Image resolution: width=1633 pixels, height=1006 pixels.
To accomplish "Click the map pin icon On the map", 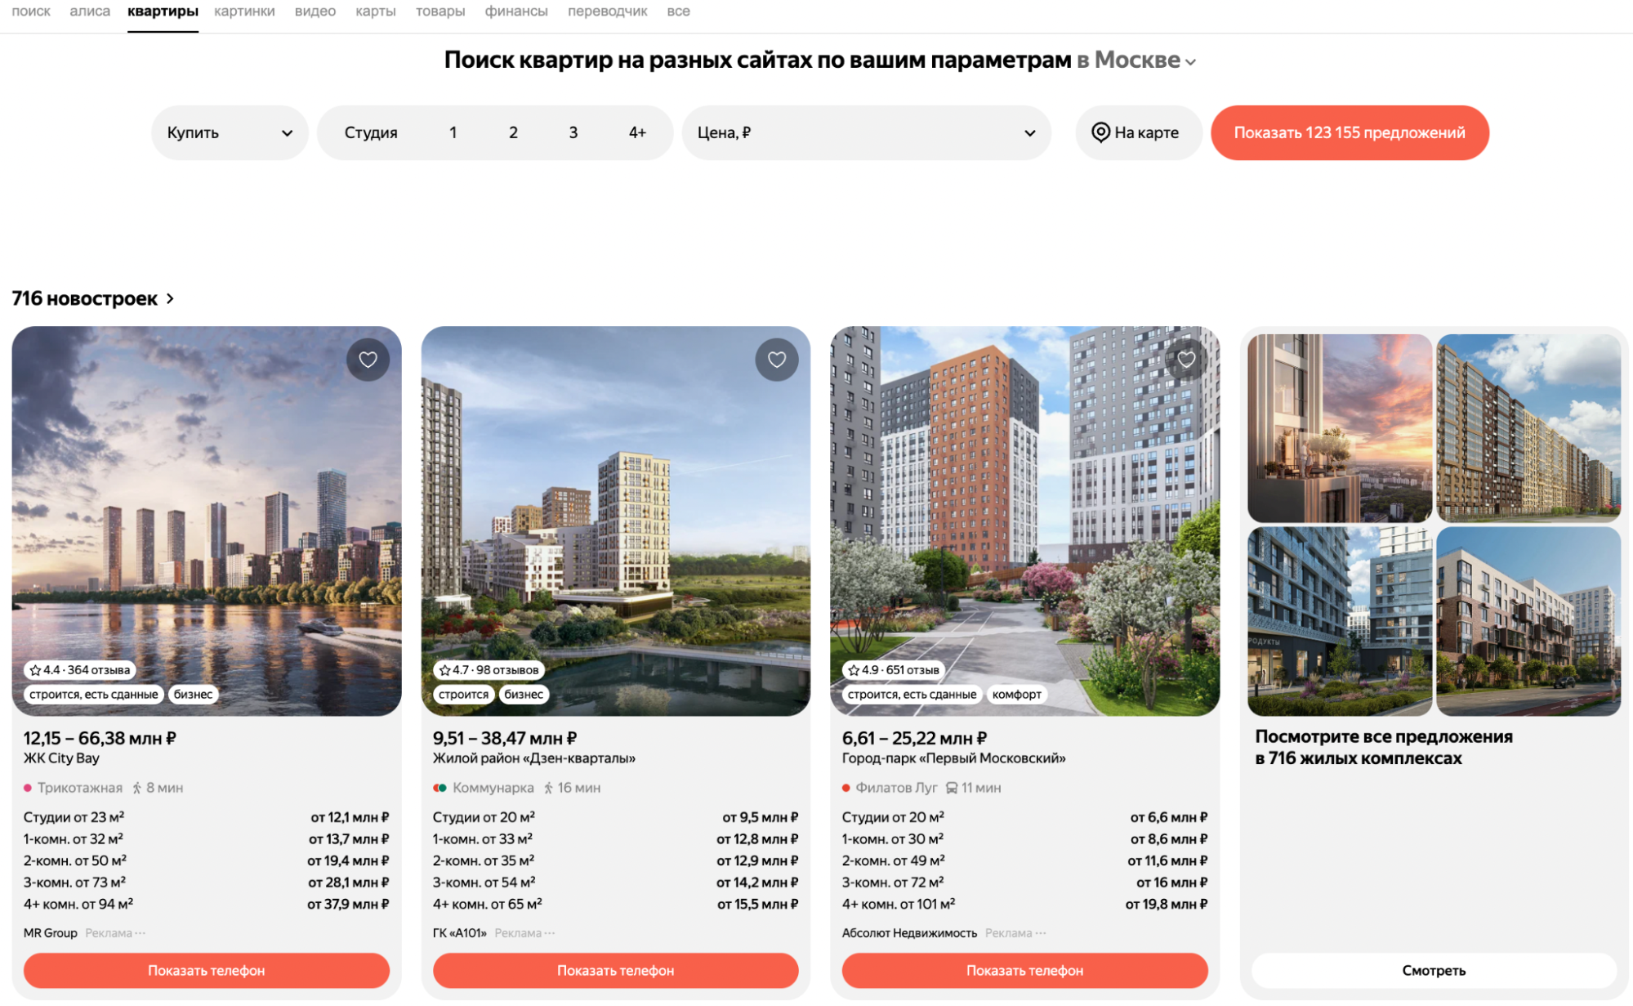I will [1100, 132].
